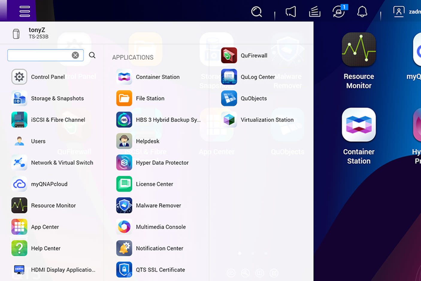Open external devices icon with badge
Viewport: 421px width, 281px height.
[339, 12]
